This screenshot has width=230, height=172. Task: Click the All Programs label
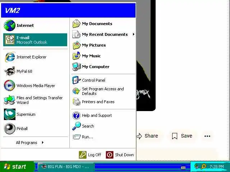click(27, 143)
